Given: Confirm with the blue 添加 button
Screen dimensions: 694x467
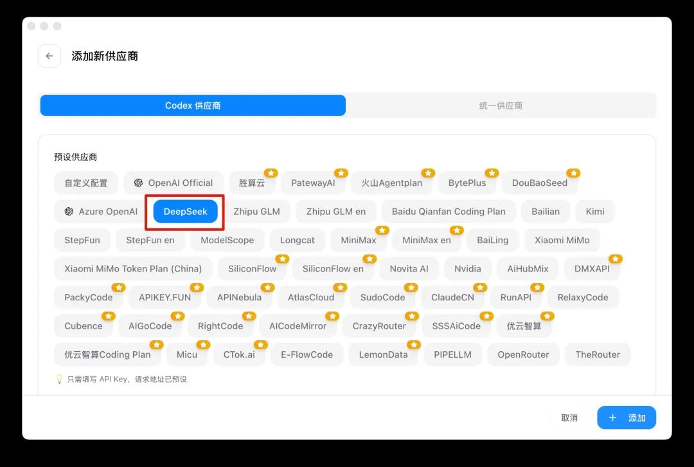Looking at the screenshot, I should (x=627, y=418).
